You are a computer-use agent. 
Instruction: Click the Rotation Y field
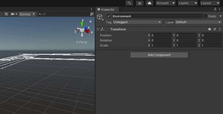186,40
